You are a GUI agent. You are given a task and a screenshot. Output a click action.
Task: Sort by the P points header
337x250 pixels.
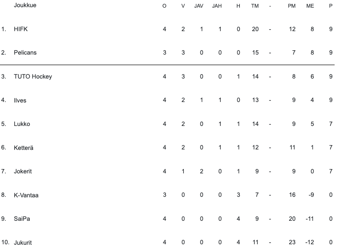330,6
